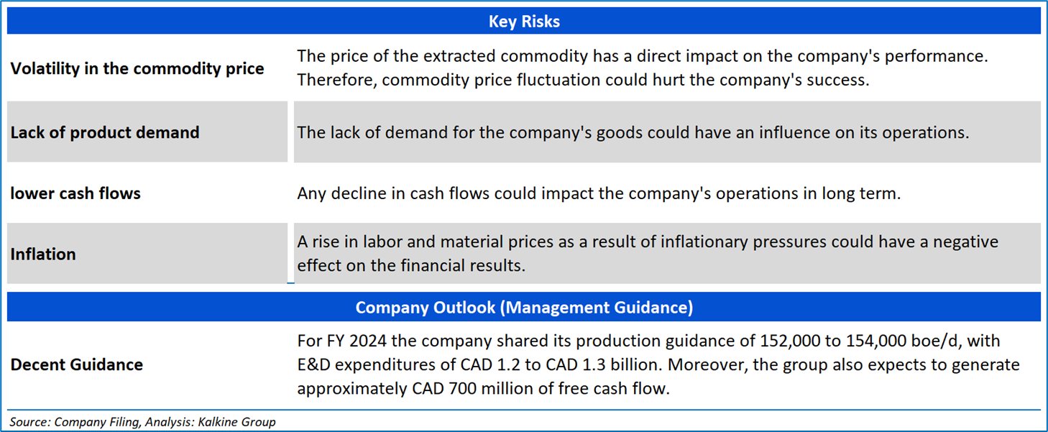Image resolution: width=1048 pixels, height=432 pixels.
Task: Click the 'approximately CAD 700 million of free cash flow' line
Action: pos(482,388)
